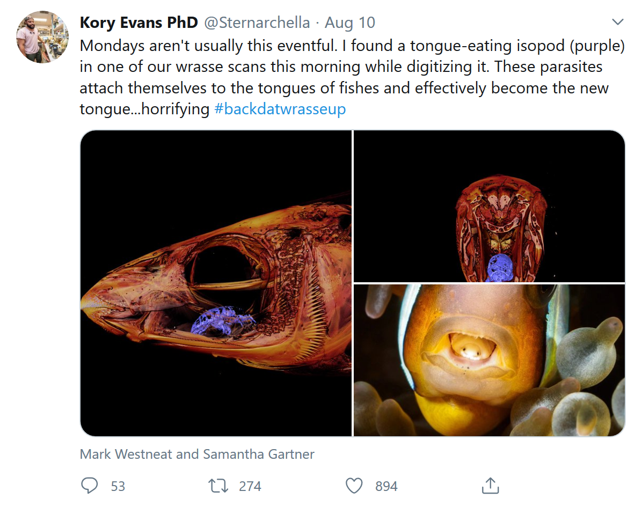The image size is (642, 506).
Task: Visit the @Sternarchella handle link
Action: tap(257, 23)
